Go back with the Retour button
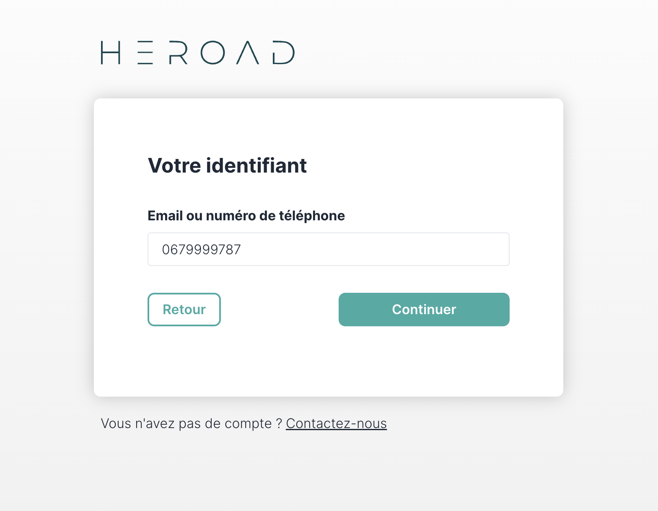658x511 pixels. point(184,310)
